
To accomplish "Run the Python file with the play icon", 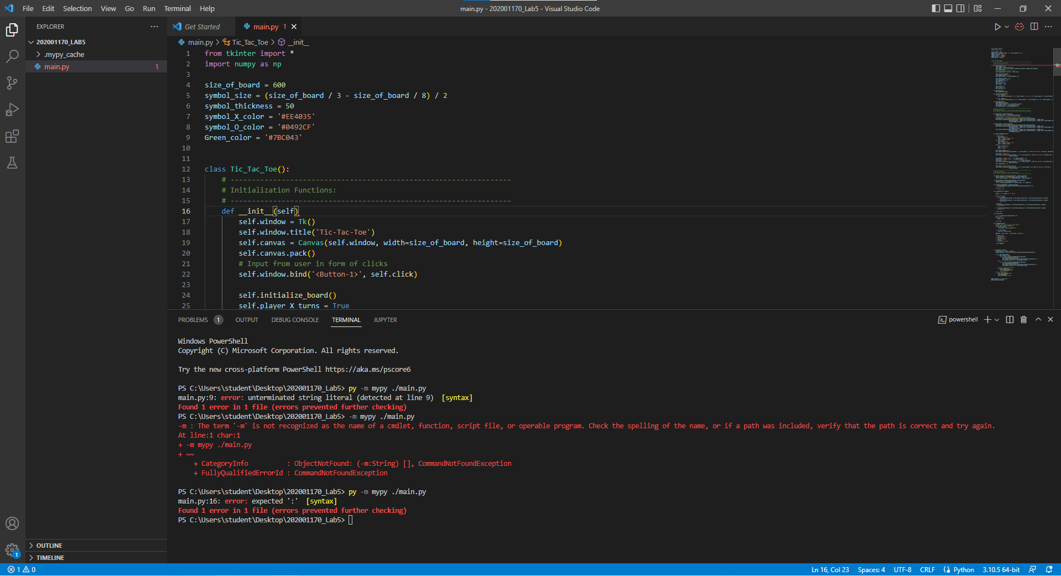I will 997,27.
